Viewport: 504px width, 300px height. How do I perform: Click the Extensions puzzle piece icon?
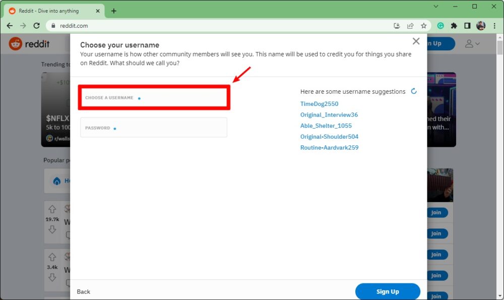(454, 25)
